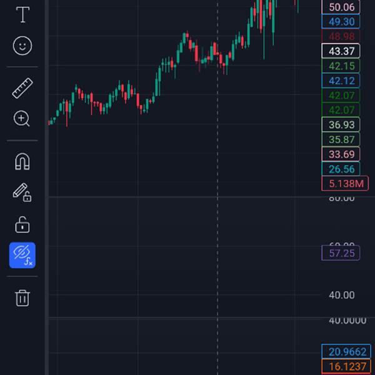The height and width of the screenshot is (375, 375).
Task: Click the orange 16.1237 indicator label
Action: pyautogui.click(x=346, y=366)
